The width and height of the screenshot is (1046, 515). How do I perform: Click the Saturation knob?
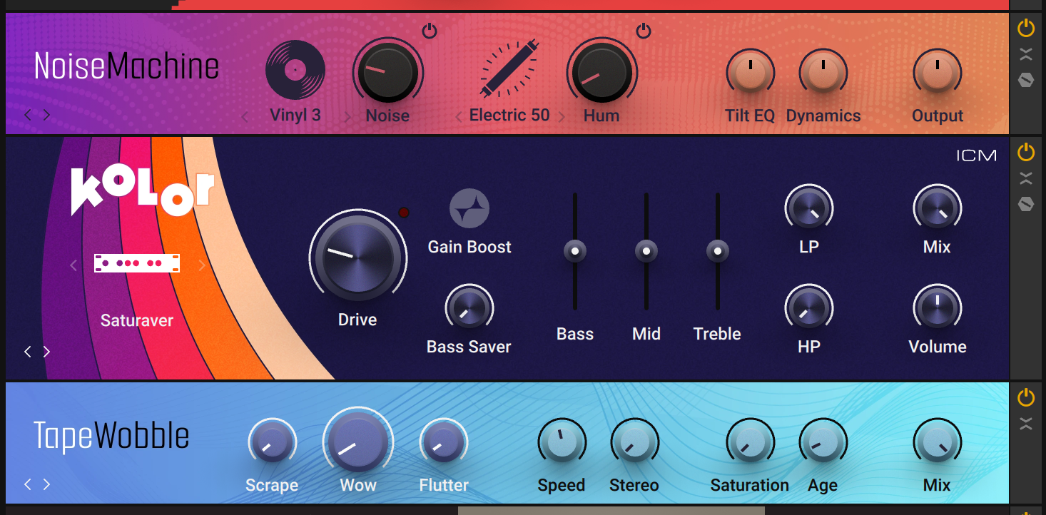(750, 442)
